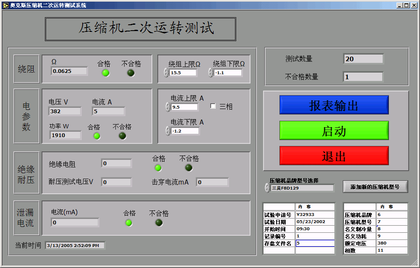
Task: Click the 不合格 LED in 电参数 section
Action: tap(122, 136)
